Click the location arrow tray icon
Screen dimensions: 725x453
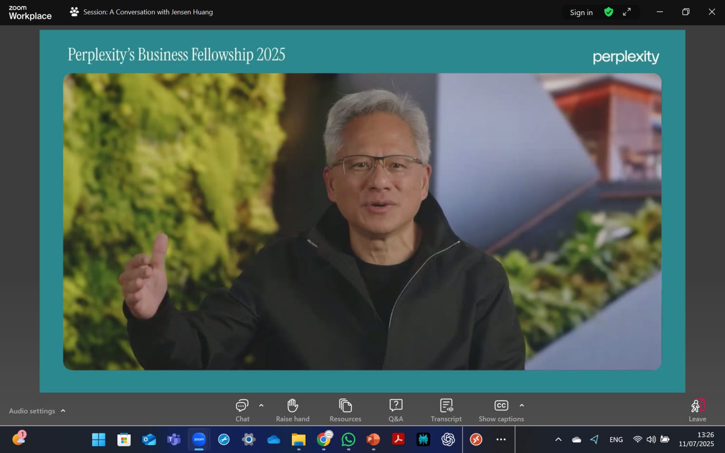click(594, 439)
